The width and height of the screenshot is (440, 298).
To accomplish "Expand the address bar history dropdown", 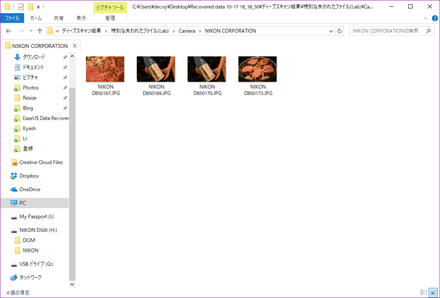I will point(331,31).
